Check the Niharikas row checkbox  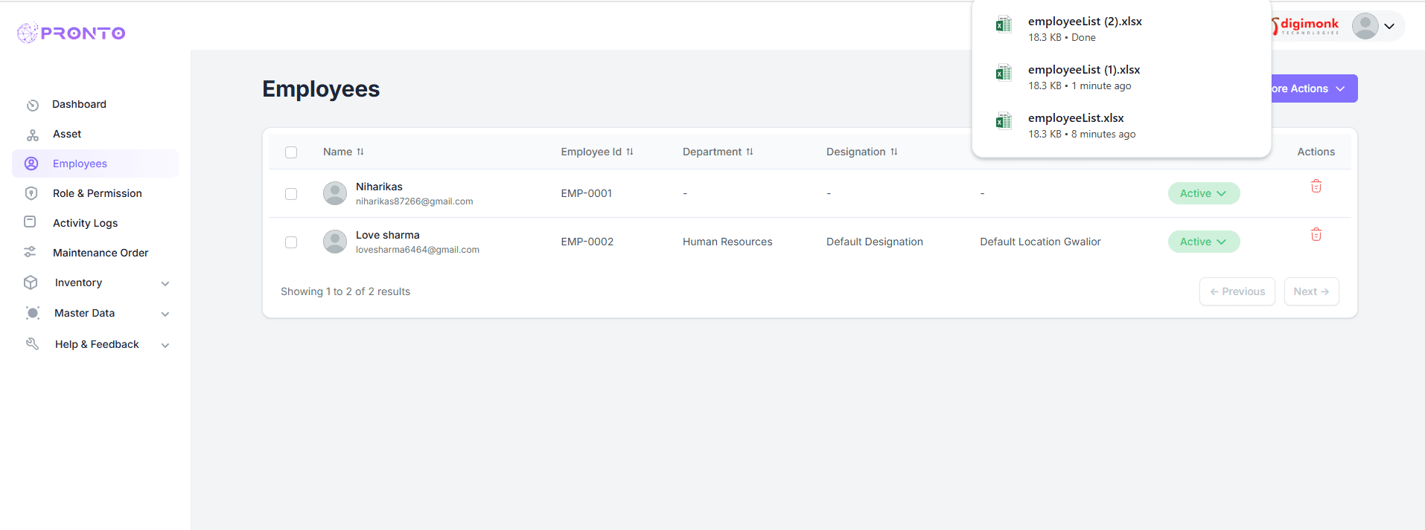291,194
